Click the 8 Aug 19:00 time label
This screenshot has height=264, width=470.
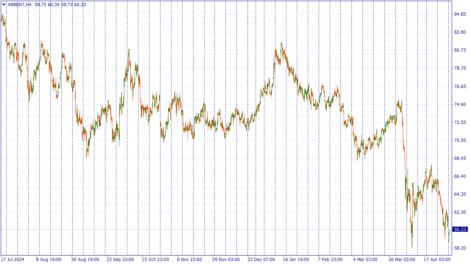(x=48, y=259)
